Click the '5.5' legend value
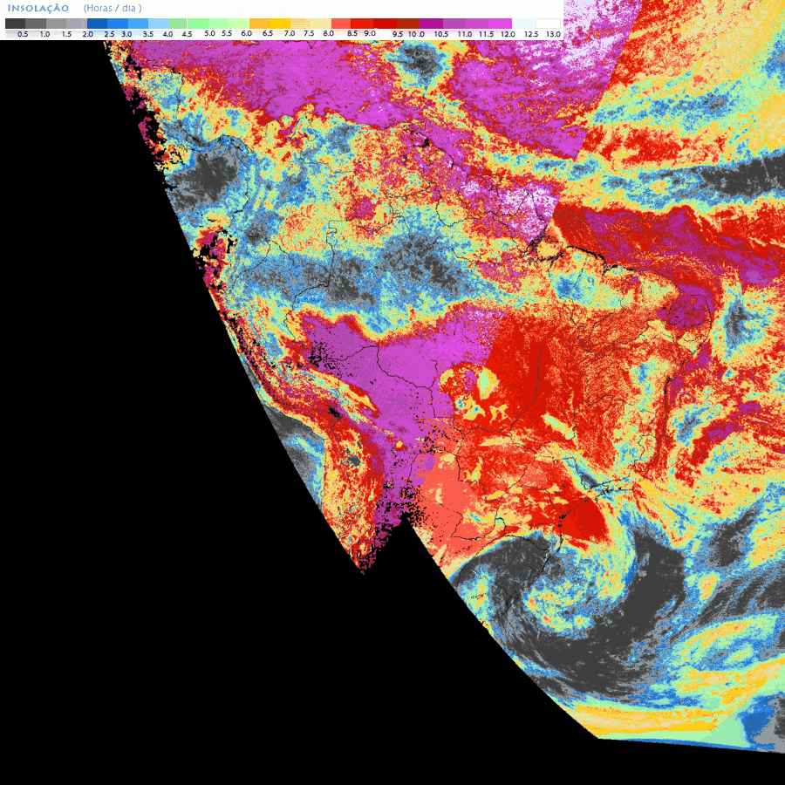 pos(227,33)
